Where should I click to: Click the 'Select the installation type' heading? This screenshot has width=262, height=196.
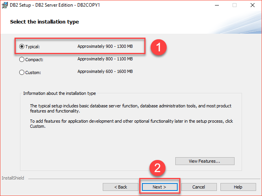tap(44, 22)
